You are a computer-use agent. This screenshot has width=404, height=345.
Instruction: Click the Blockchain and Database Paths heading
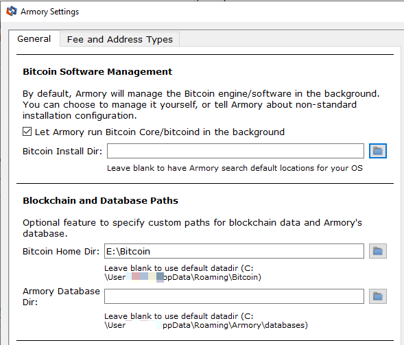pos(100,200)
